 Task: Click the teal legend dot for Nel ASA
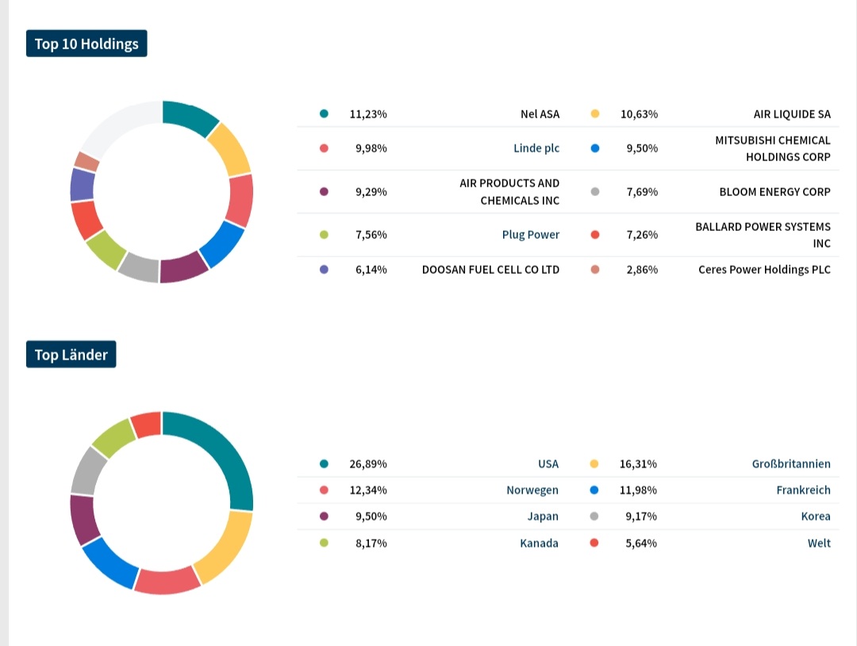[x=324, y=114]
